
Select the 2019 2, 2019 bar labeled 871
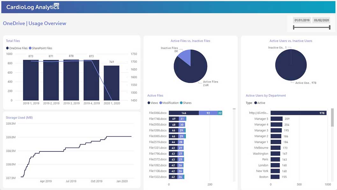click(x=51, y=80)
